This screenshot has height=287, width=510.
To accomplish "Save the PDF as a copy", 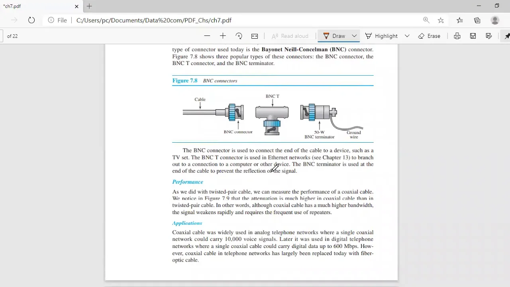I will 489,36.
